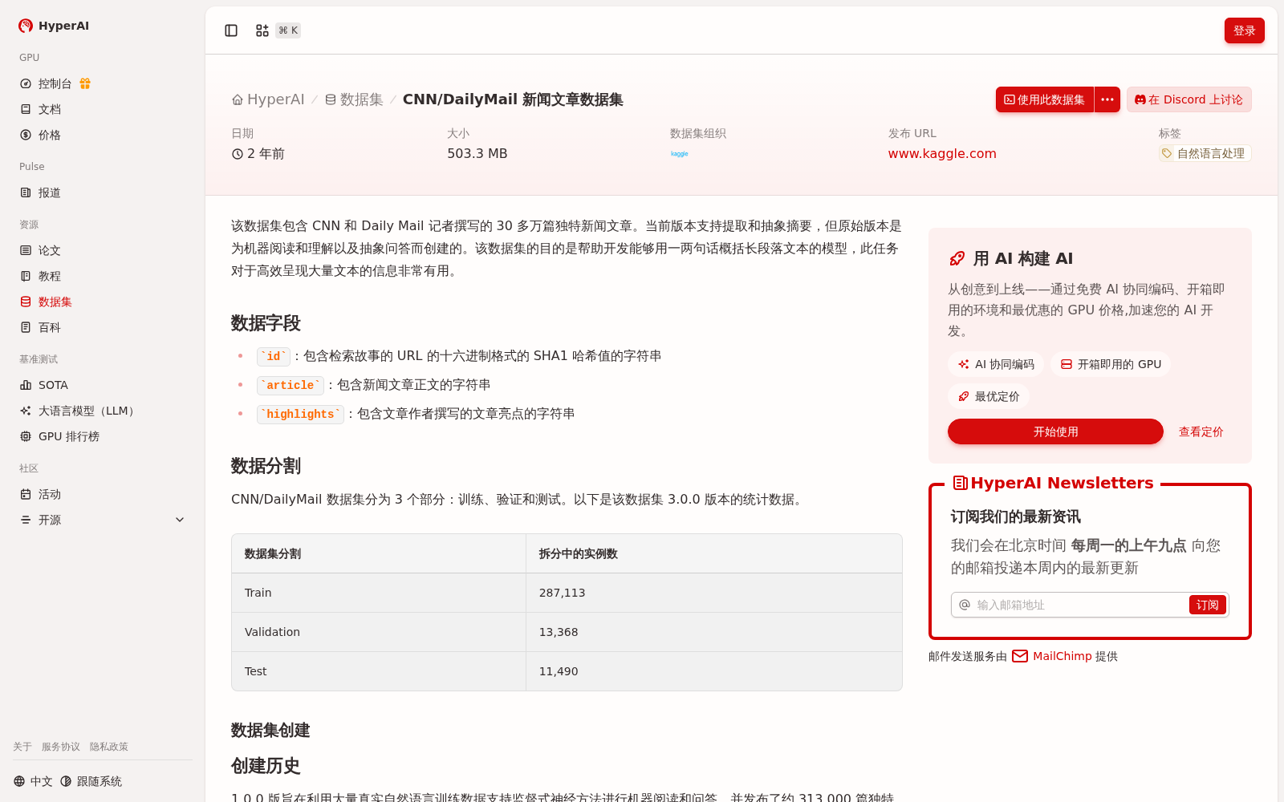Click the 13,368 table value
1284x802 pixels.
[x=559, y=632]
